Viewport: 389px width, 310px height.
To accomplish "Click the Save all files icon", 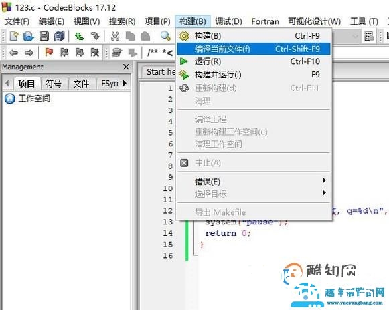I will tap(59, 36).
